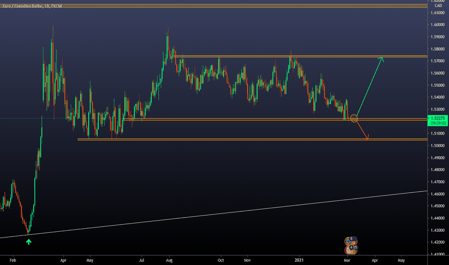The width and height of the screenshot is (449, 265).
Task: Select the orange support line near 1.50500
Action: 252,140
